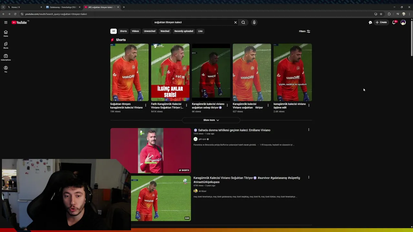Open Shorts from the sidebar
Screen dimensions: 413x232
point(6,45)
